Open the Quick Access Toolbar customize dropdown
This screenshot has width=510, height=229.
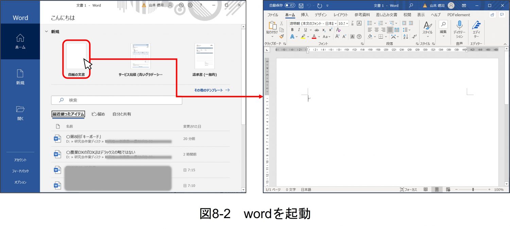[x=327, y=6]
